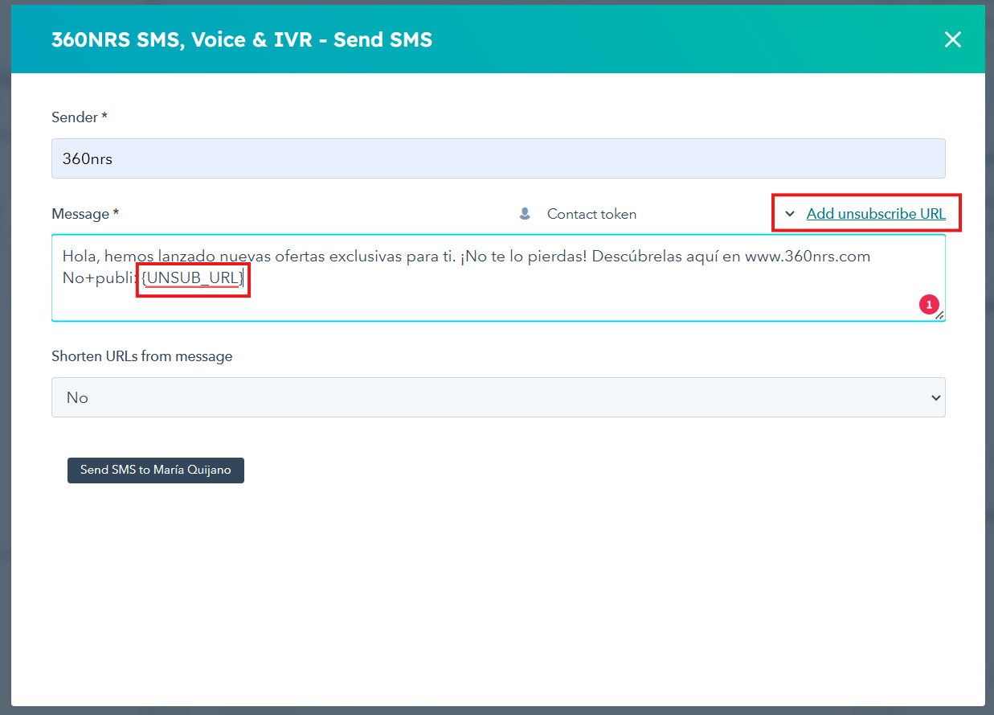The height and width of the screenshot is (715, 994).
Task: Click www.360nrs.com in the message text
Action: 807,257
